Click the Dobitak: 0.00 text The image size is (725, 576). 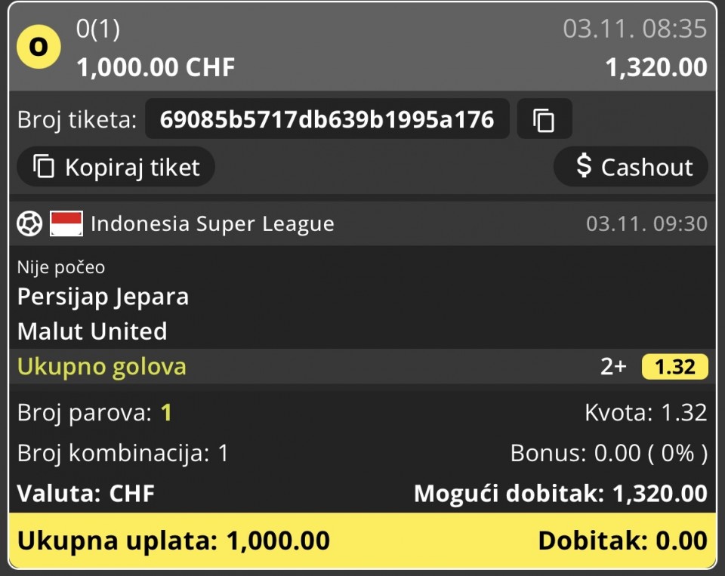623,541
